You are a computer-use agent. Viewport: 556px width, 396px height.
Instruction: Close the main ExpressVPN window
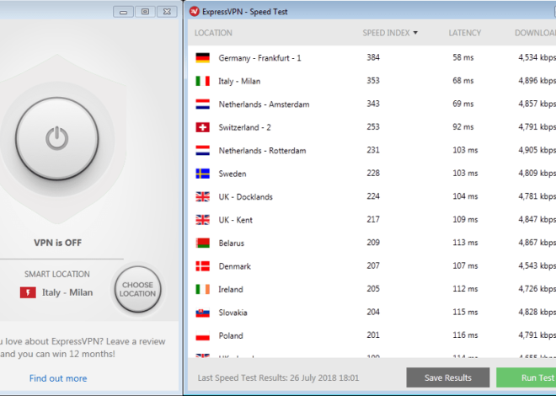(167, 12)
